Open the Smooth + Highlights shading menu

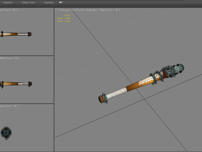tap(98, 10)
